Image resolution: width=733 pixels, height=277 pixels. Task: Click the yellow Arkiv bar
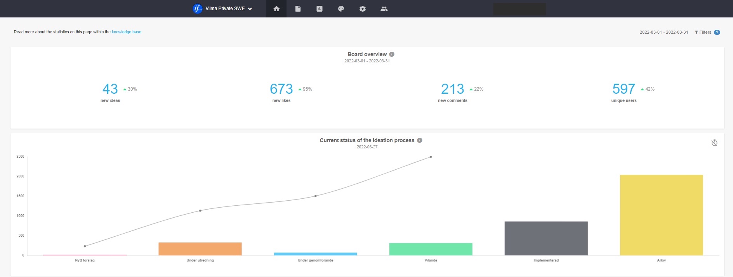(x=661, y=215)
